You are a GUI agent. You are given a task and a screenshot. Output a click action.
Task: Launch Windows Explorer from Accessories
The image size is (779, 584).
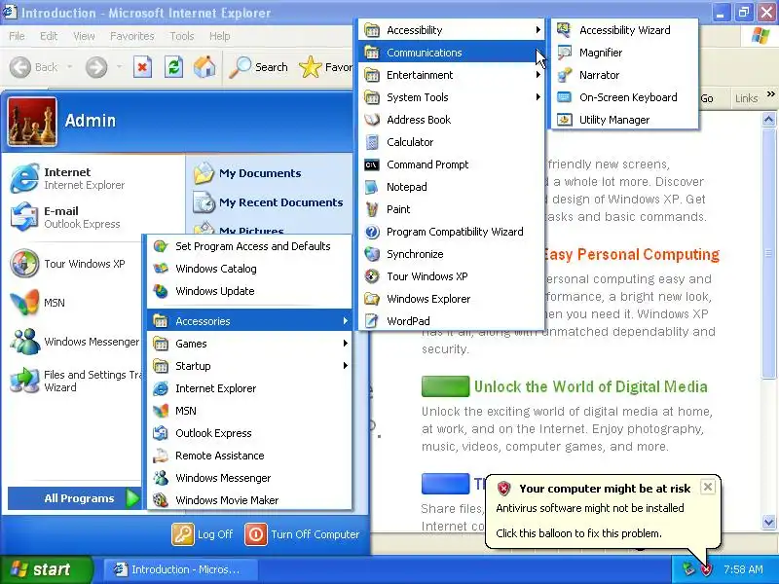451,299
